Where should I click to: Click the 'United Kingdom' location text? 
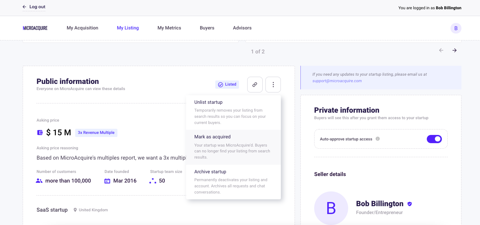click(93, 210)
